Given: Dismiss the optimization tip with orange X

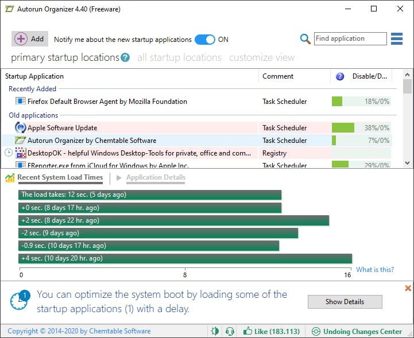Looking at the screenshot, I should tap(408, 288).
